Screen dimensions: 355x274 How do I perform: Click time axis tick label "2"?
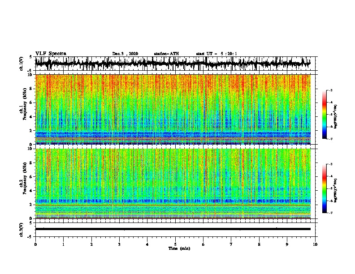(x=91, y=244)
